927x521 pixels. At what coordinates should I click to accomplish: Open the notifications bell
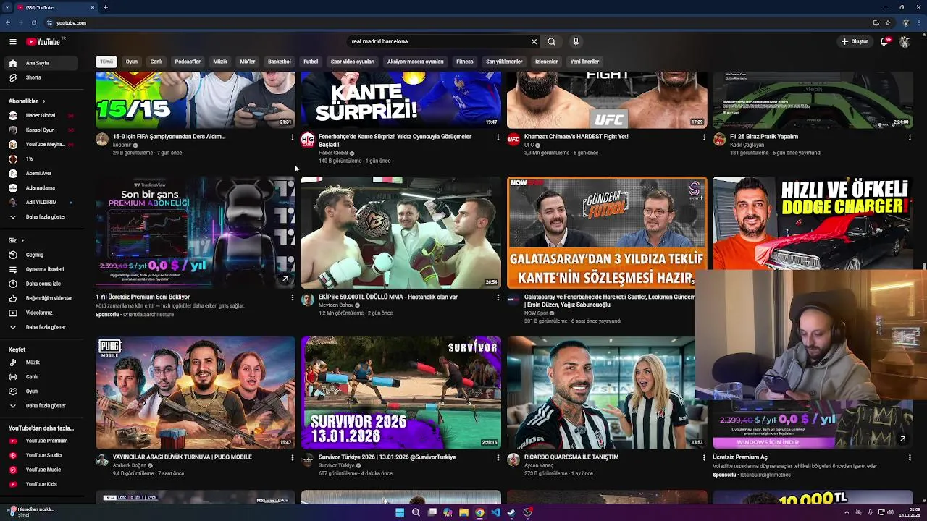pos(884,41)
